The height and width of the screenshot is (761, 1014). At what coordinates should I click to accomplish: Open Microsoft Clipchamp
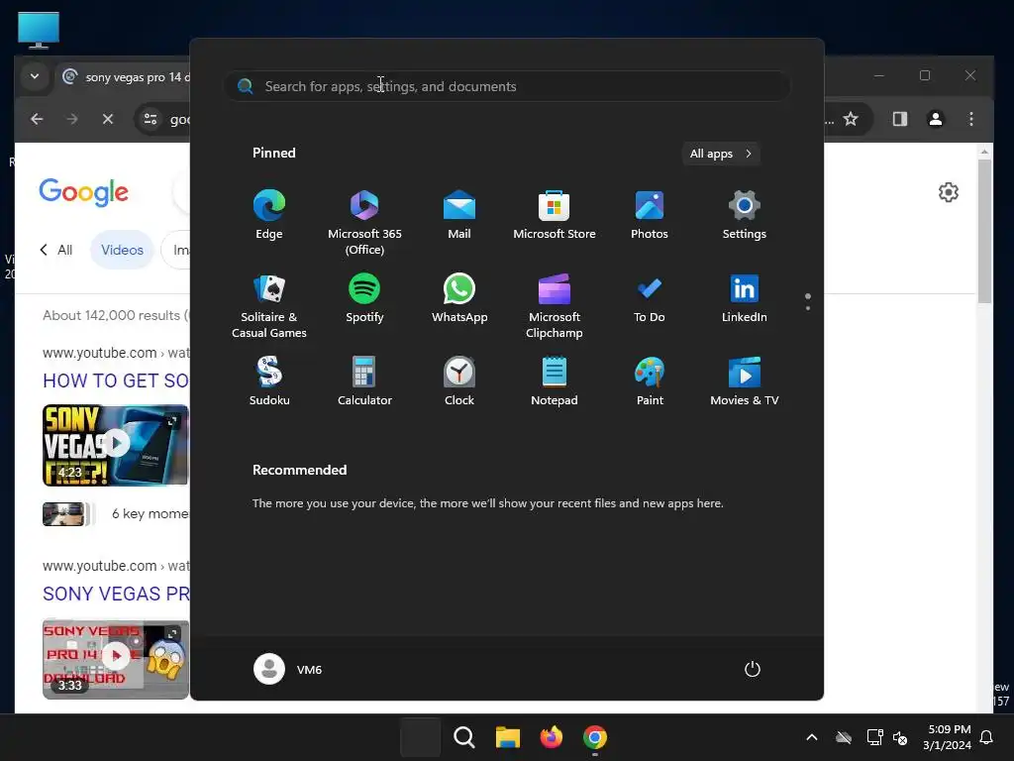(555, 305)
